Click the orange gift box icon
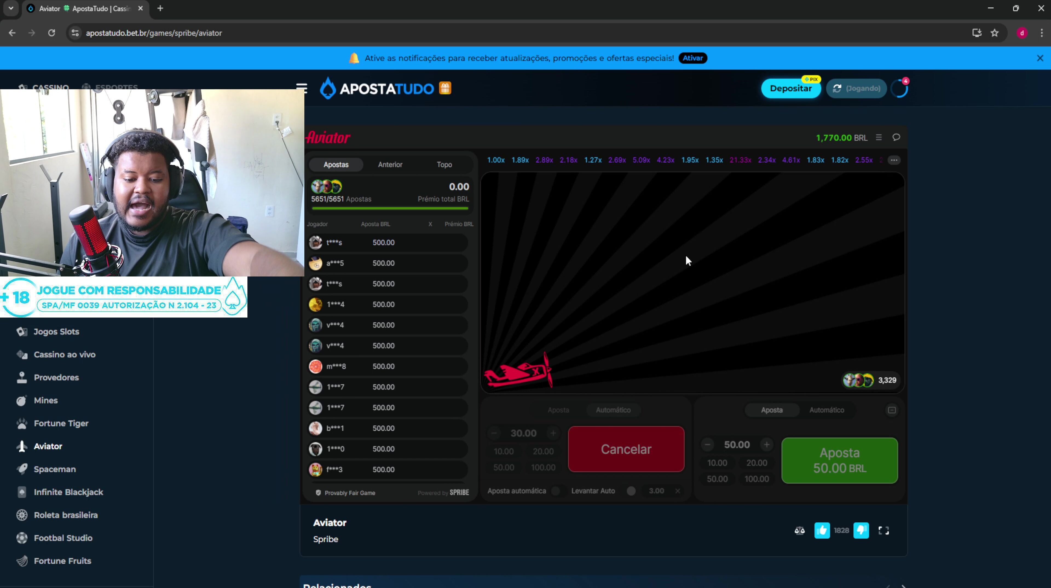 tap(445, 88)
